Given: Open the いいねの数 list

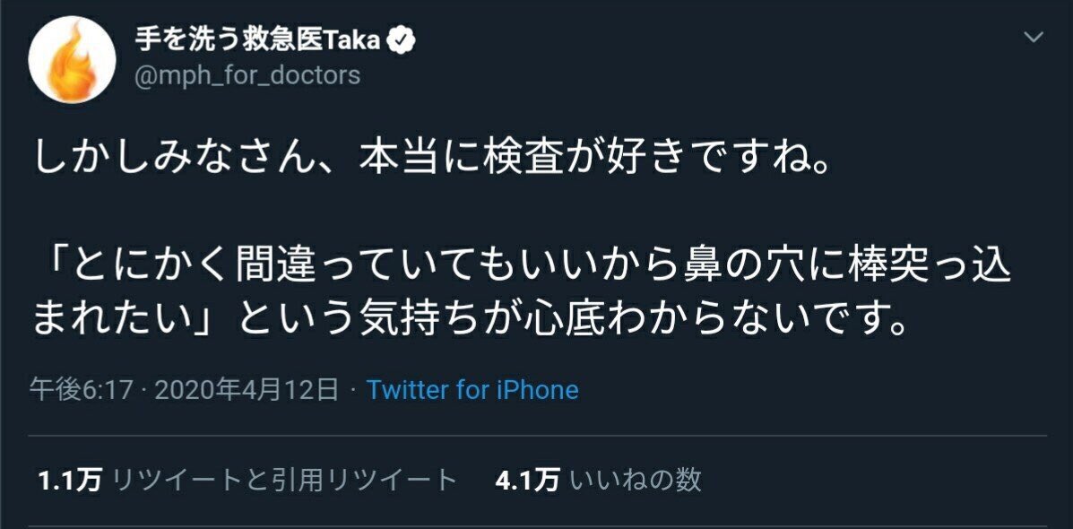Looking at the screenshot, I should (636, 481).
